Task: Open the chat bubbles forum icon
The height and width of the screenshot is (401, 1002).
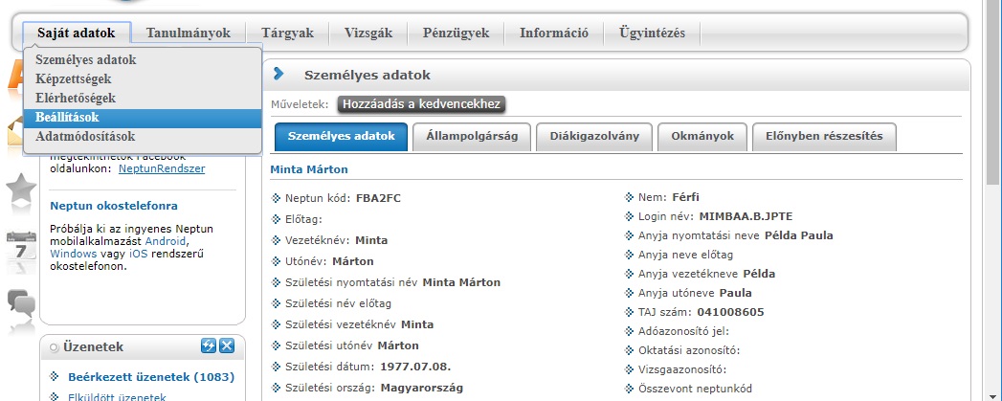Action: 20,303
